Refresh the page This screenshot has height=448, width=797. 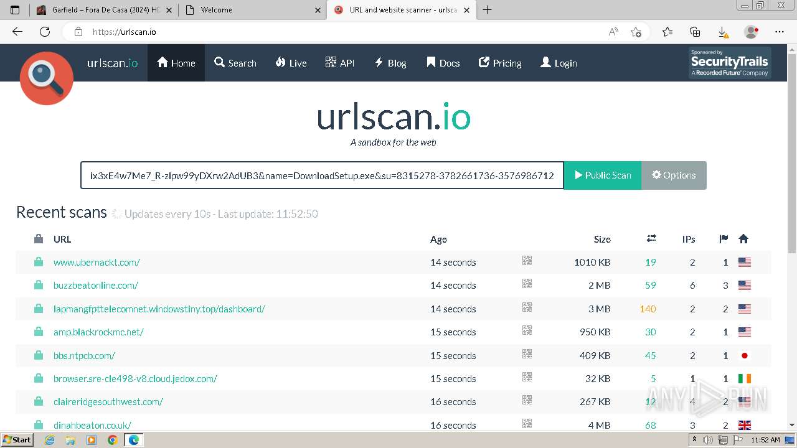click(x=45, y=32)
